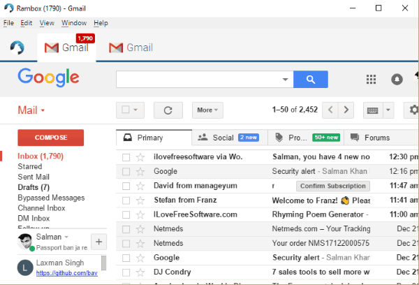Tick the Stefan from Franz checkbox
The image size is (419, 285).
pos(126,200)
